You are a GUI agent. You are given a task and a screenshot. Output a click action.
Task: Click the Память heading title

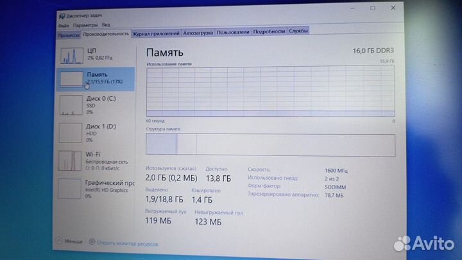pos(165,53)
